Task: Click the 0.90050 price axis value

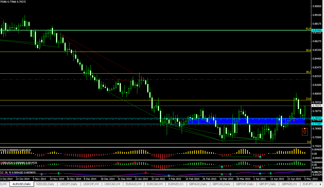Action: point(317,6)
